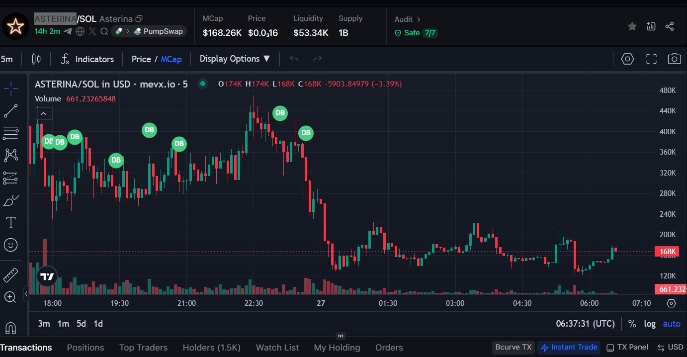Open the emoji sticker tool
Viewport: 687px width, 357px height.
tap(10, 245)
